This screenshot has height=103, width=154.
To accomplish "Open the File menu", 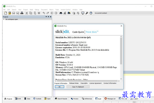I will 4,9.
